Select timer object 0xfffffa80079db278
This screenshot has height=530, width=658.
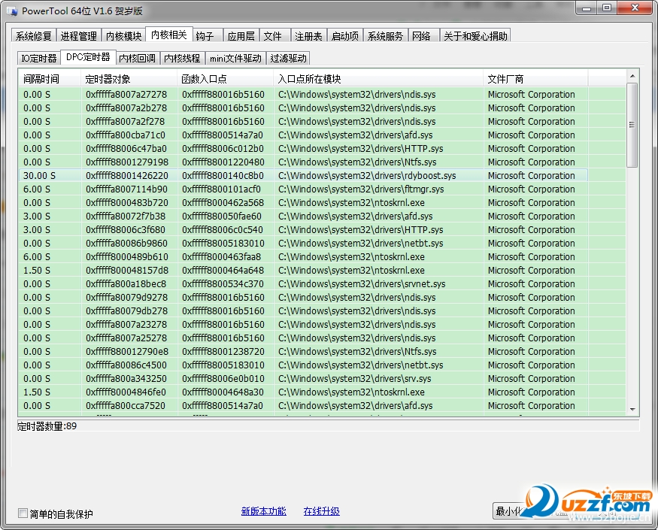pyautogui.click(x=127, y=311)
